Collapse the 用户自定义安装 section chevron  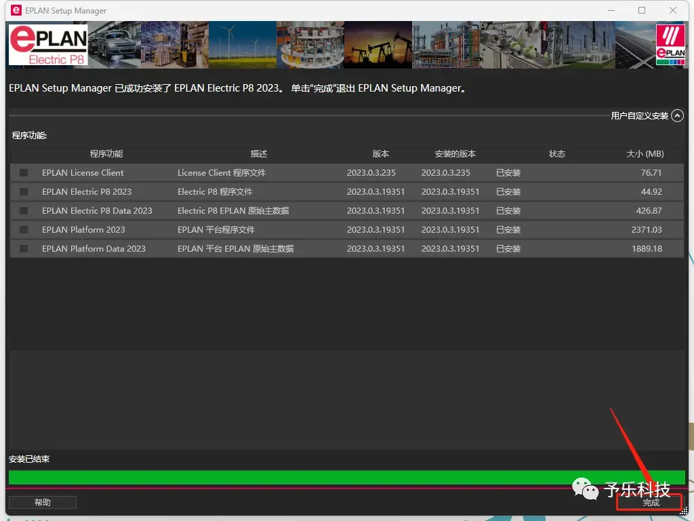coord(677,115)
